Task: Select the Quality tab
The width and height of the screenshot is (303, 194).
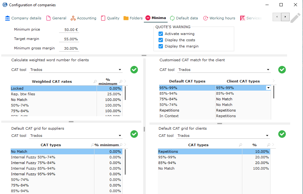Action: pos(110,18)
